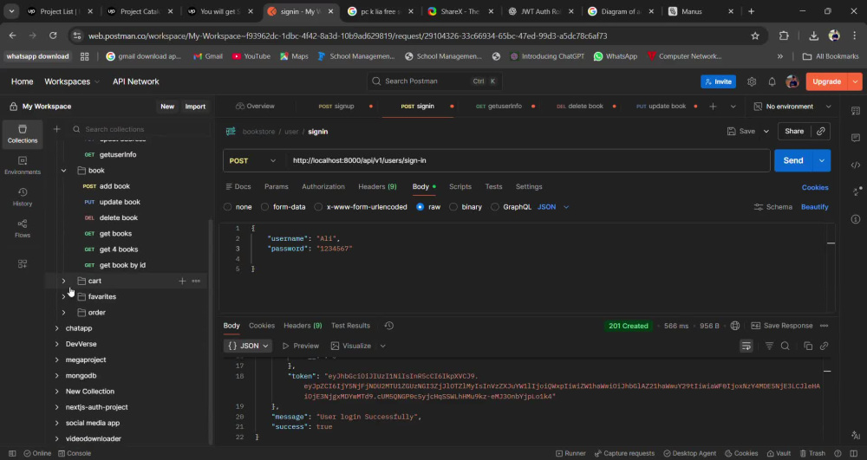Open the code snippet icon in right sidebar
The image size is (867, 460).
pyautogui.click(x=856, y=165)
